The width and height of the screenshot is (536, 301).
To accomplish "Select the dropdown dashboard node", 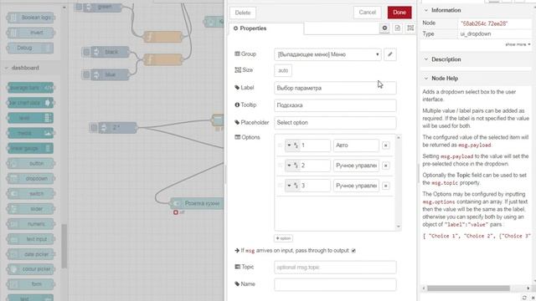I will pyautogui.click(x=31, y=178).
